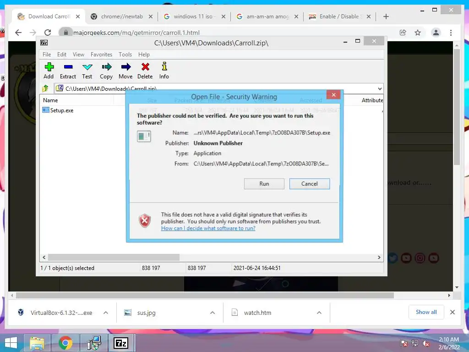The height and width of the screenshot is (352, 469).
Task: Click the Chrome page vertical scrollbar thumb
Action: (457, 107)
